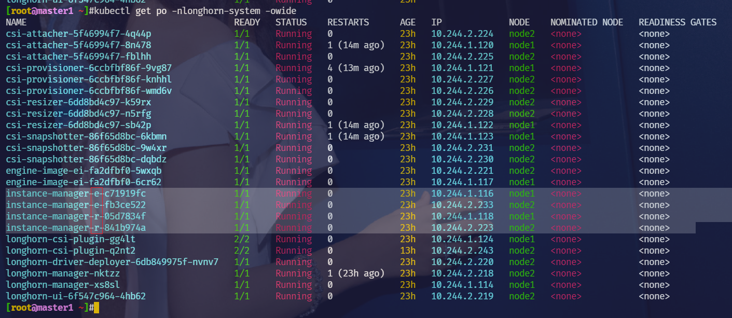Click IP address 10.244.2.231
The height and width of the screenshot is (318, 732).
pyautogui.click(x=462, y=148)
